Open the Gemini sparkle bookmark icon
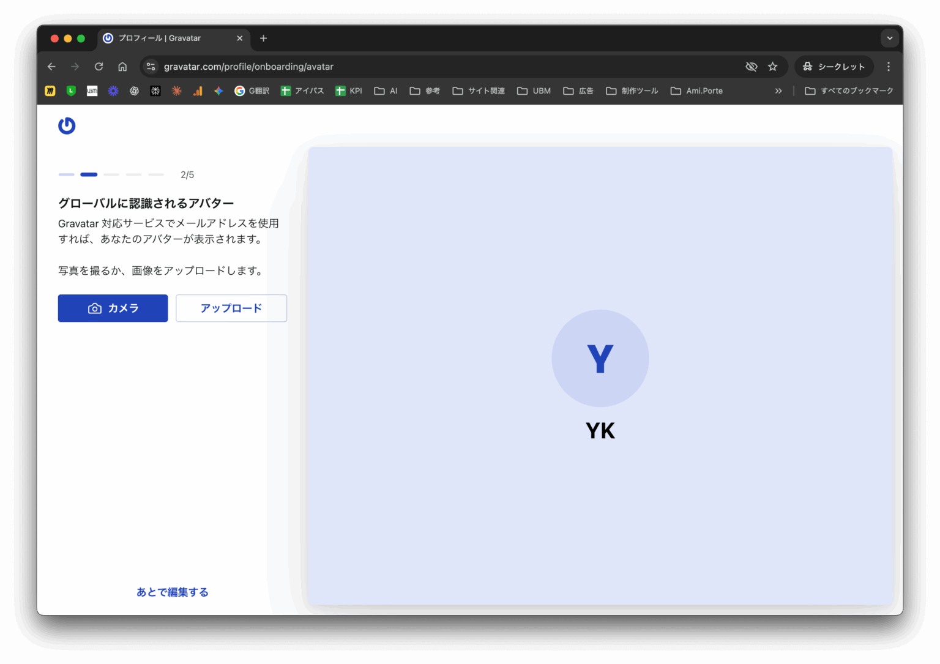This screenshot has width=940, height=664. pos(218,91)
